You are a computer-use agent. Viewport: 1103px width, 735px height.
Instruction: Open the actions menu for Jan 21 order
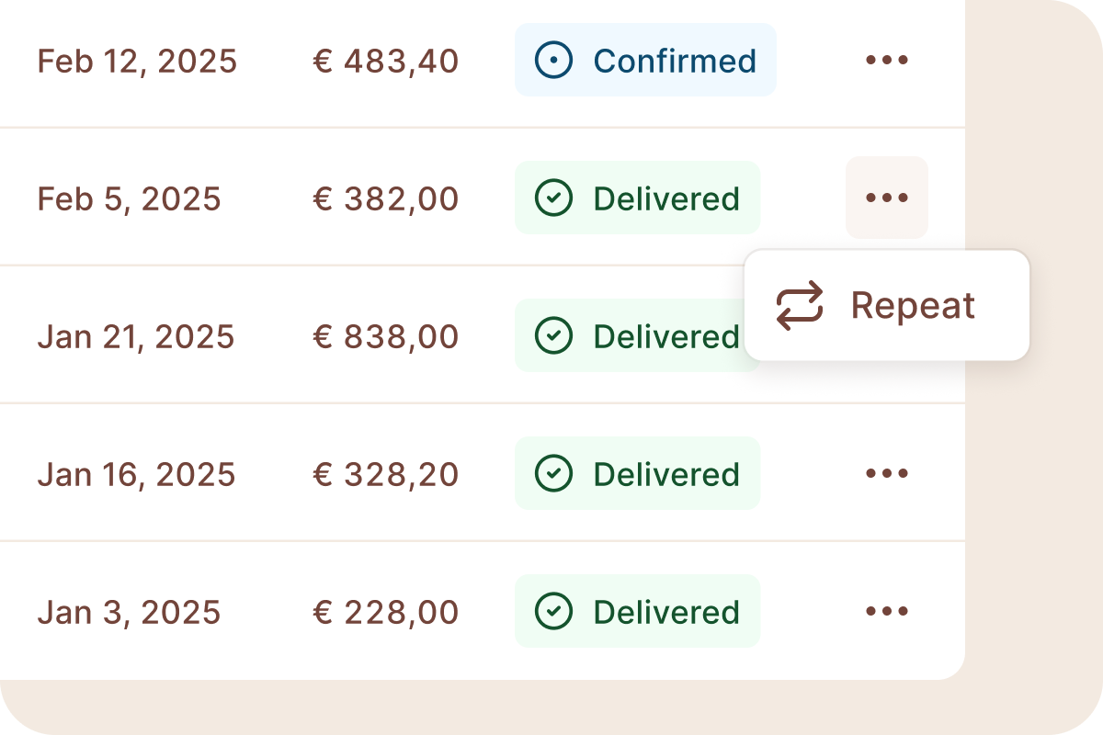coord(886,335)
